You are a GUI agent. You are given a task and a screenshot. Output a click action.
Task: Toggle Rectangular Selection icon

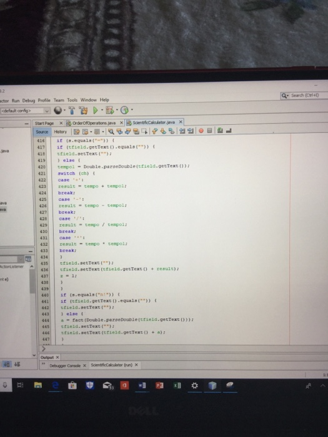tap(144, 131)
